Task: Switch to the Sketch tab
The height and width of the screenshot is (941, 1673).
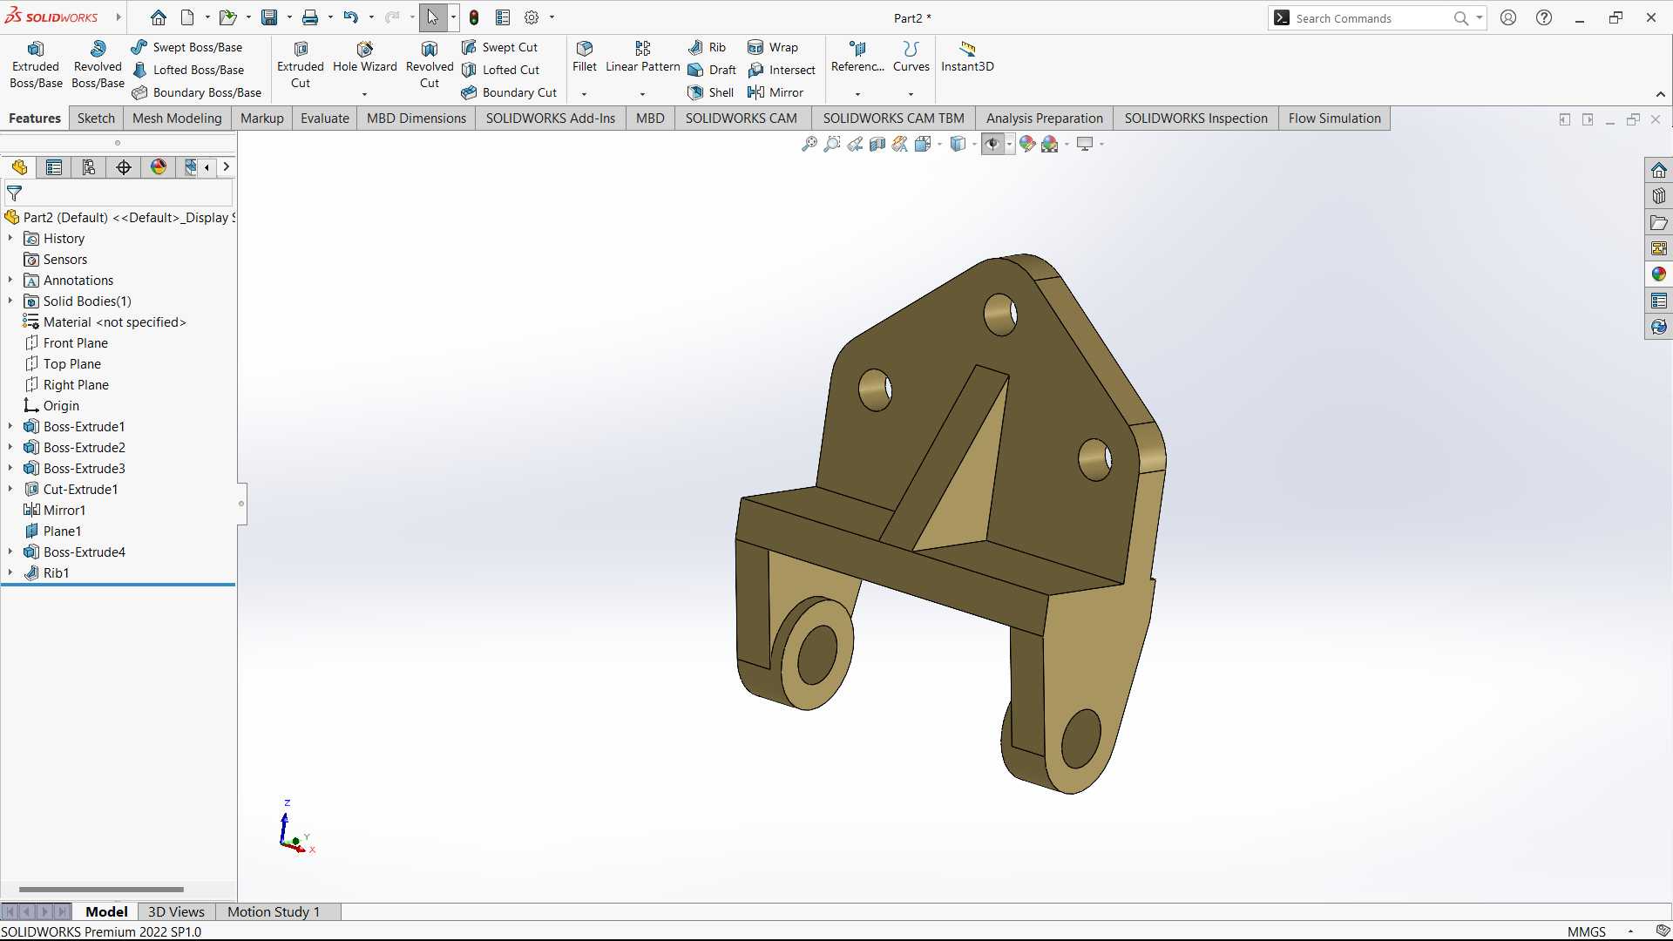Action: pos(96,118)
